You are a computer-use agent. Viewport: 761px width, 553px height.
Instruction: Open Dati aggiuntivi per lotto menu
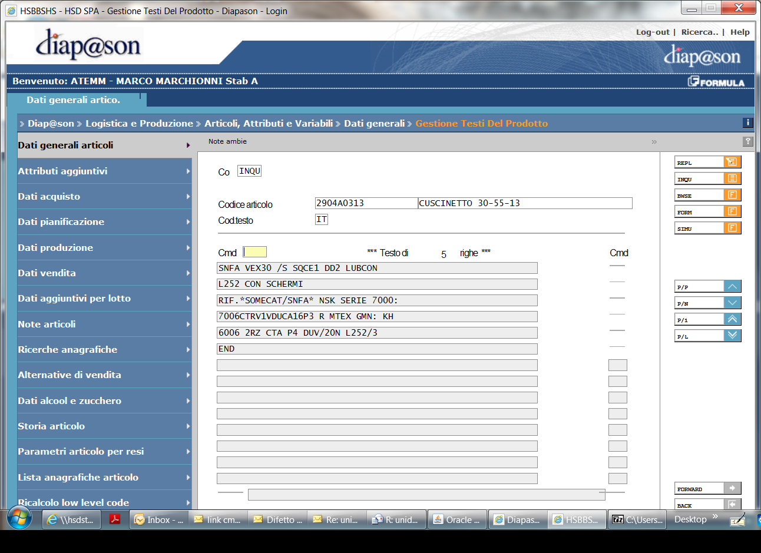[x=104, y=299]
